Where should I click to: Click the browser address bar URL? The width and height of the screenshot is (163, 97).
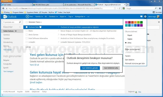pyautogui.click(x=55, y=8)
